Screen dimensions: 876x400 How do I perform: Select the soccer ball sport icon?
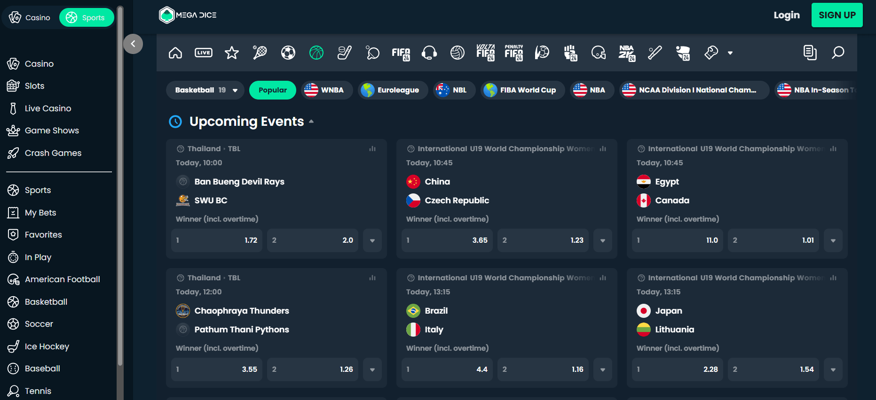(x=288, y=53)
